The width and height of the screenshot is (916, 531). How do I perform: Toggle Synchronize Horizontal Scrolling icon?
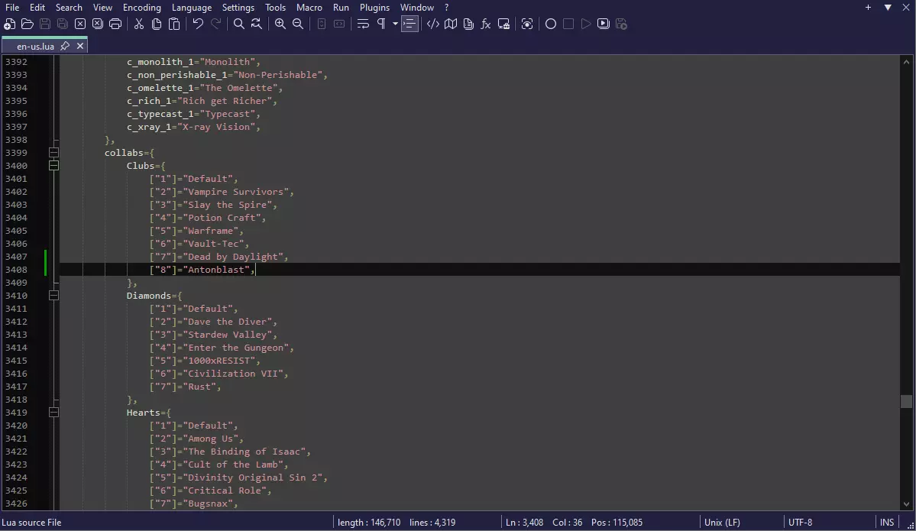339,24
